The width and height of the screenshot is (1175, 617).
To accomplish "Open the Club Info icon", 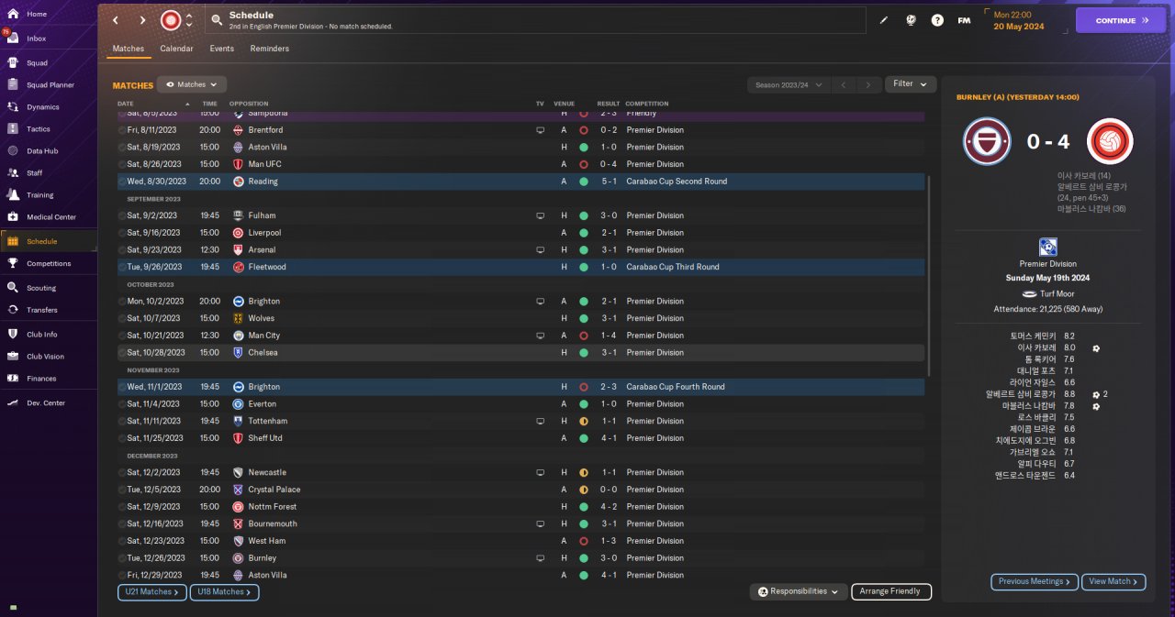I will coord(13,334).
